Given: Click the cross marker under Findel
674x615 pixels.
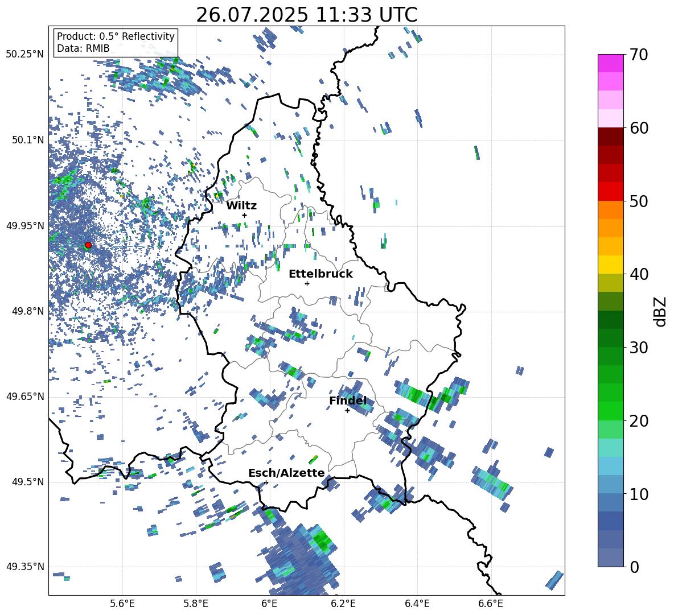Looking at the screenshot, I should (x=347, y=411).
